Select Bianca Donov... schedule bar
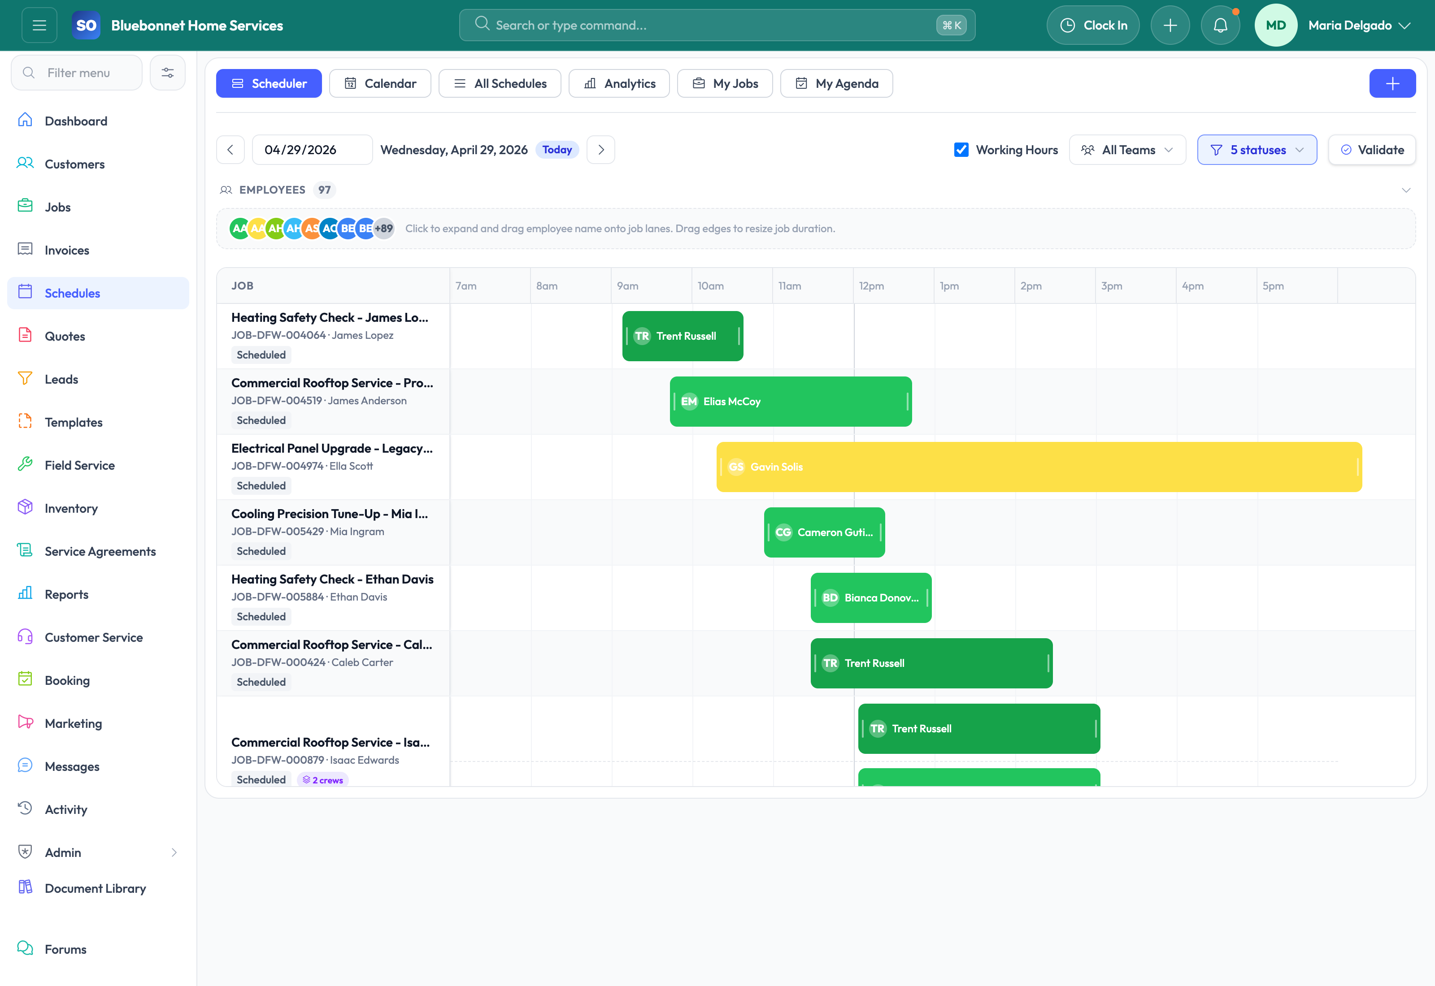 click(x=871, y=598)
